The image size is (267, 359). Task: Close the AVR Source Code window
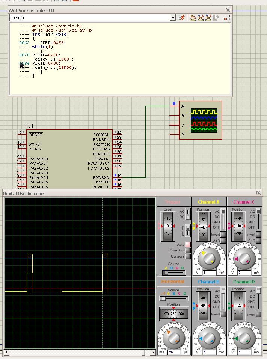pyautogui.click(x=228, y=10)
